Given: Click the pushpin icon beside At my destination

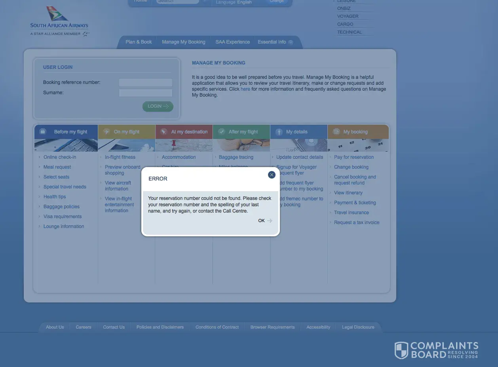Looking at the screenshot, I should pos(163,132).
